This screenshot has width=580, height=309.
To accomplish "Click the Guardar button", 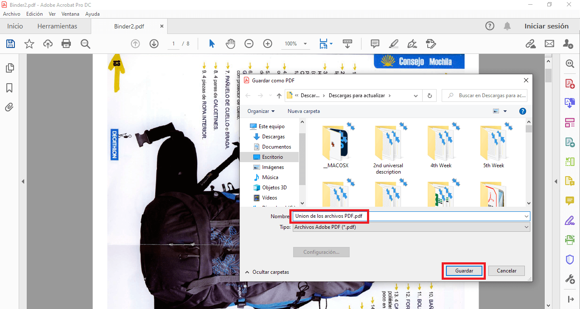I will (x=464, y=271).
